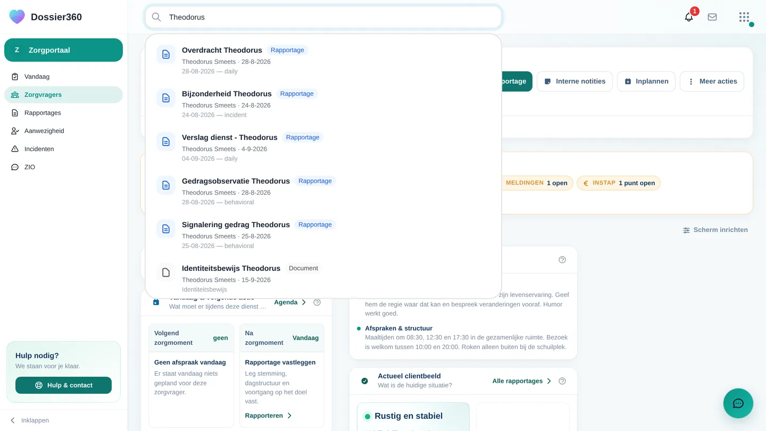Click the Inplannen button
The image size is (766, 431).
pos(646,81)
